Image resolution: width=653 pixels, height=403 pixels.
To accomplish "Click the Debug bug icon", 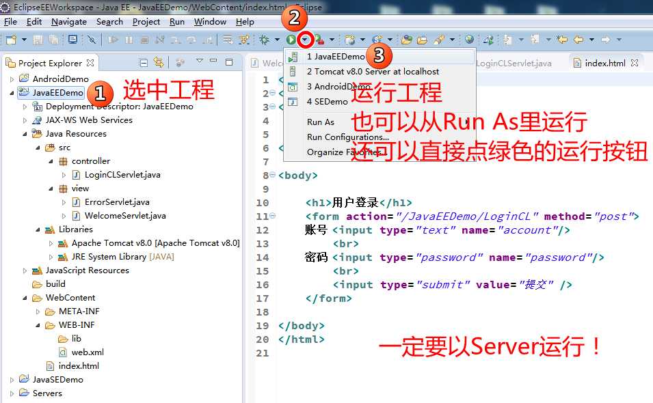I will tap(264, 40).
